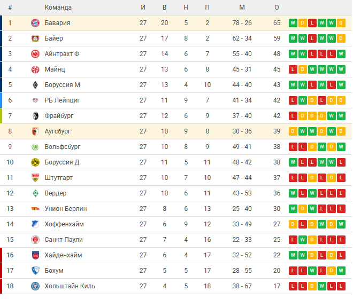Click Штутгарт's last red L badge
Screen dimensions: 353x299
pos(341,178)
